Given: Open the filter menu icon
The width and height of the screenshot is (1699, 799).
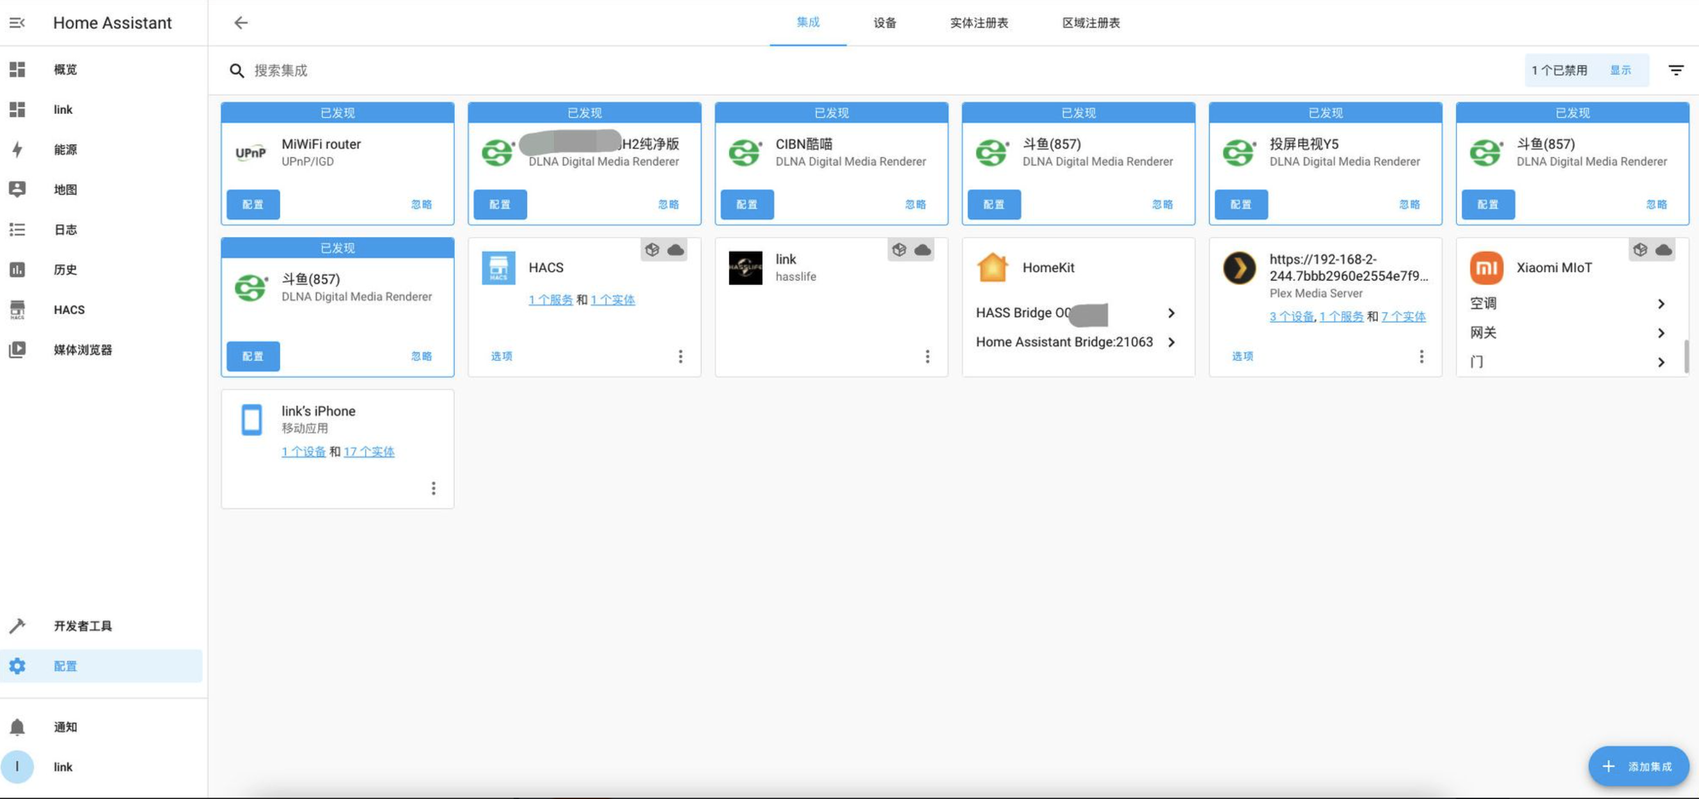Looking at the screenshot, I should 1676,70.
